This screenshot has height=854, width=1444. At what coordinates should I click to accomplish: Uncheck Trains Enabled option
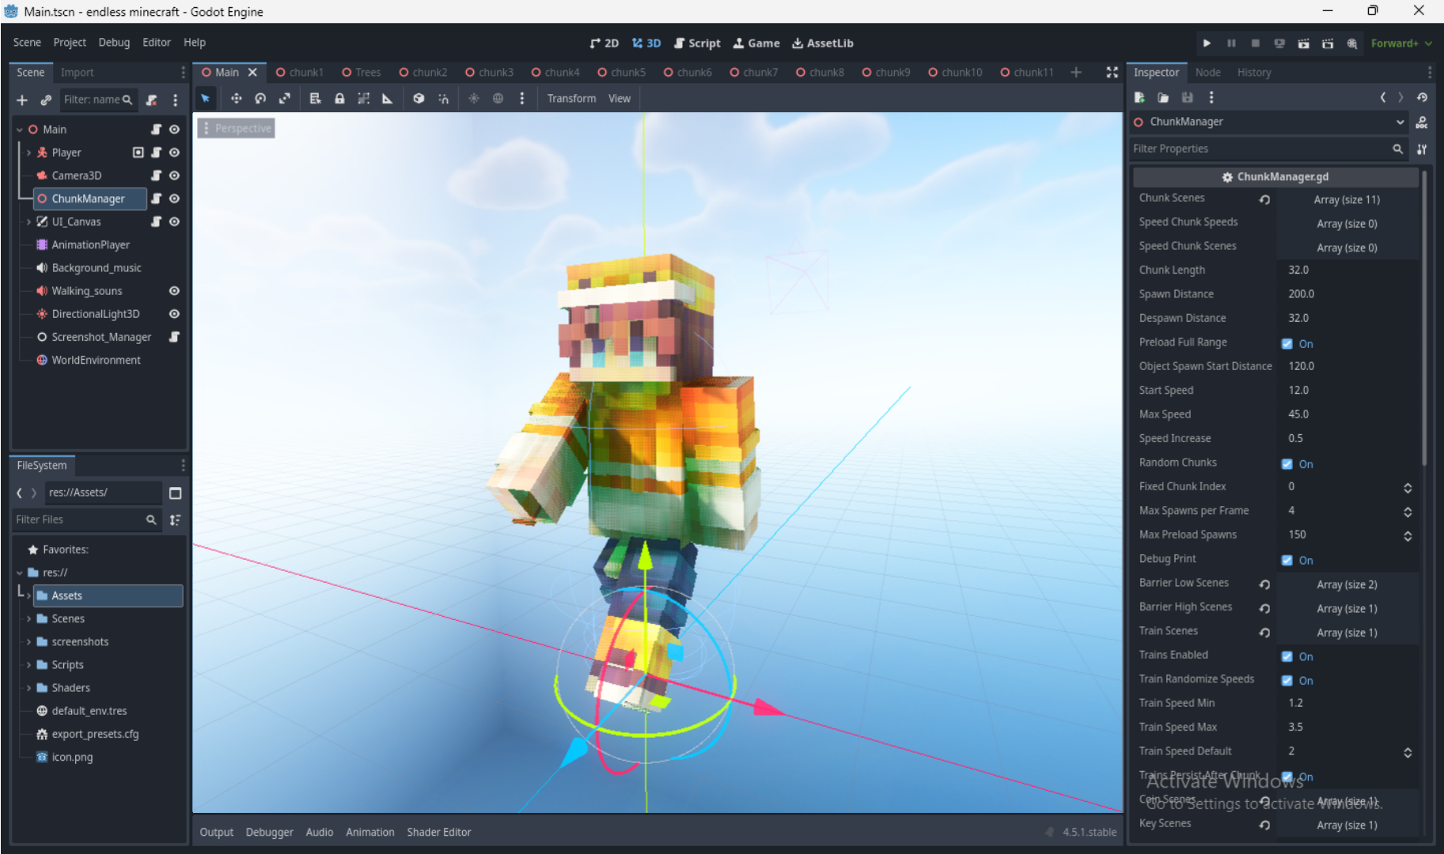pos(1287,656)
